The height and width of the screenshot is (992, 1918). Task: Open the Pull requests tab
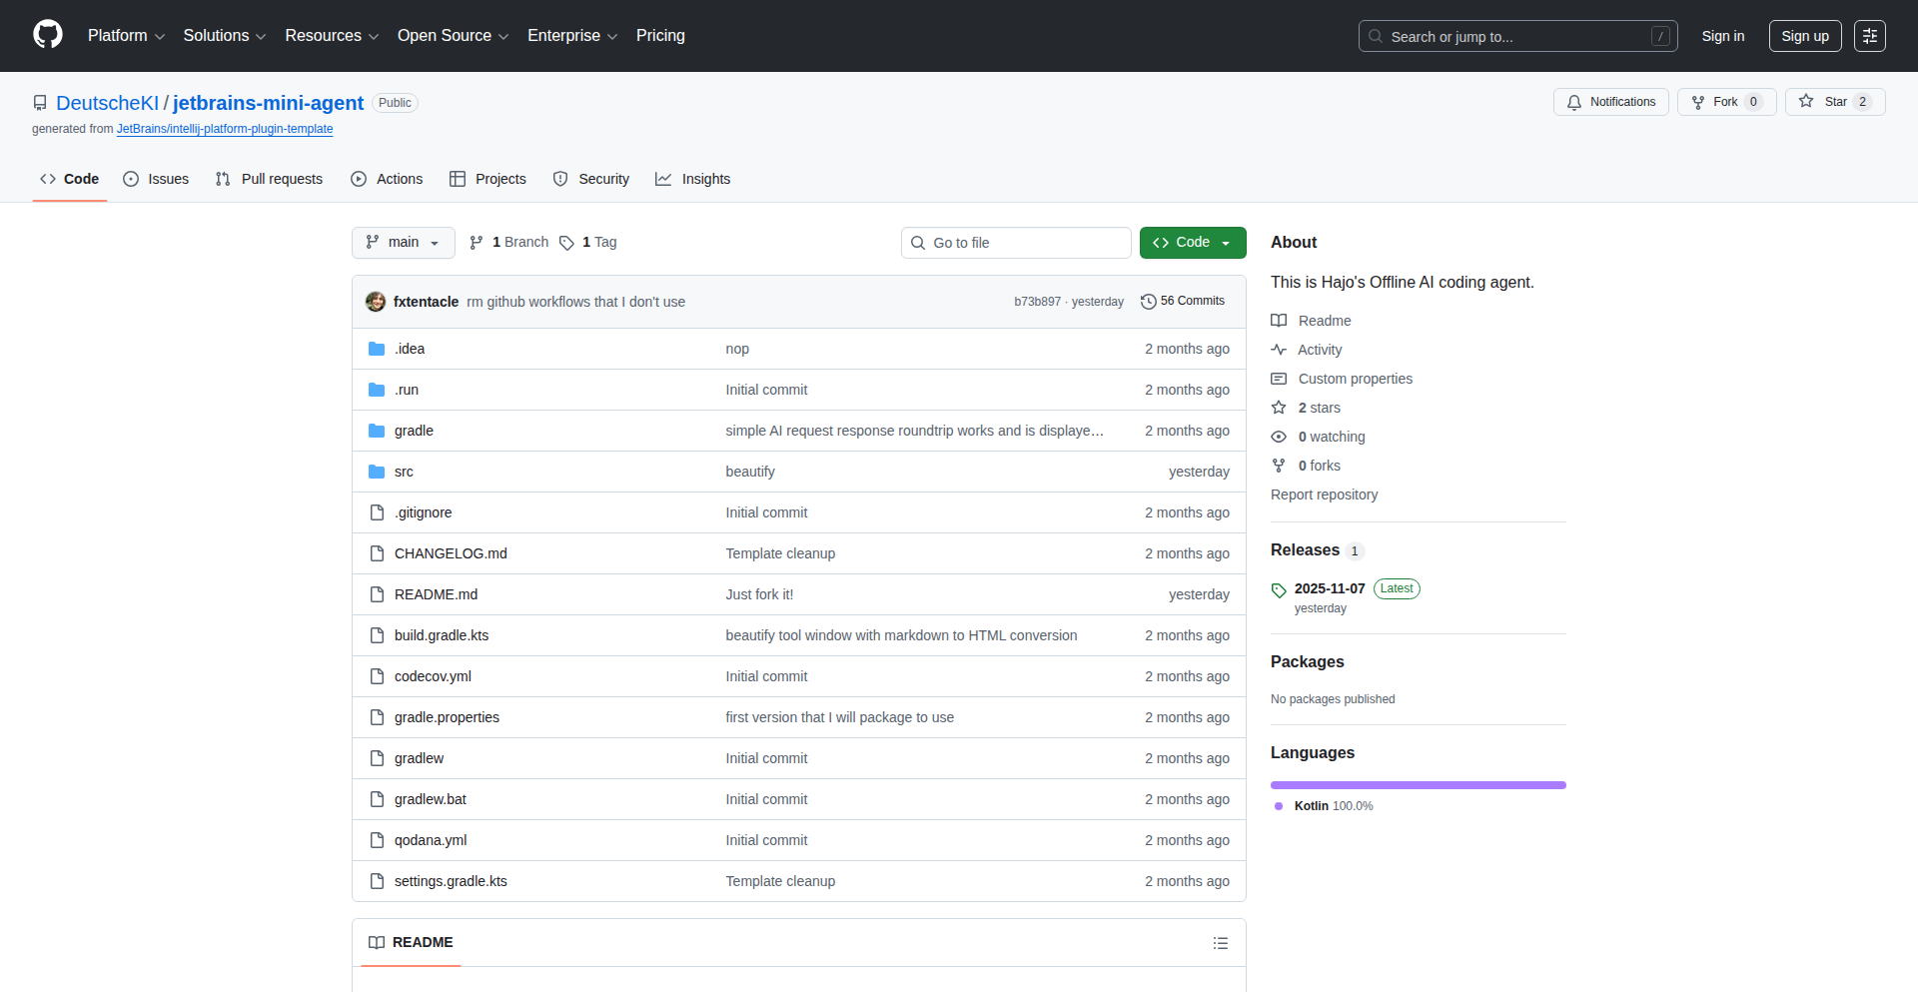pos(269,179)
